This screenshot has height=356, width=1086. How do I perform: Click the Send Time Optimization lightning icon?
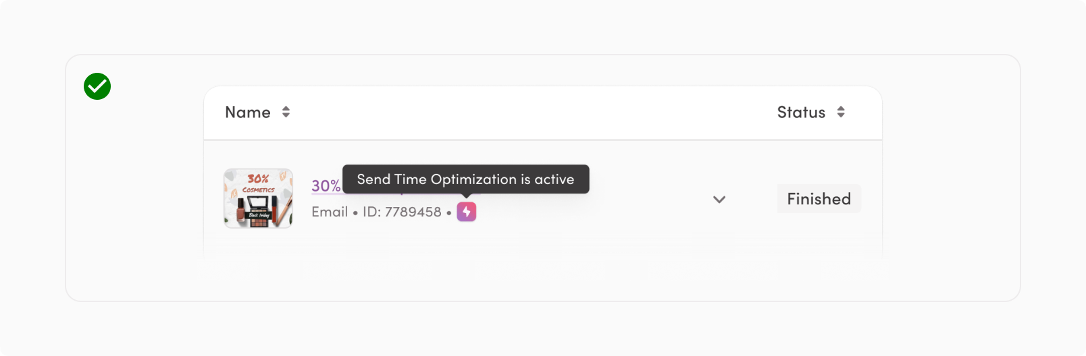tap(466, 212)
